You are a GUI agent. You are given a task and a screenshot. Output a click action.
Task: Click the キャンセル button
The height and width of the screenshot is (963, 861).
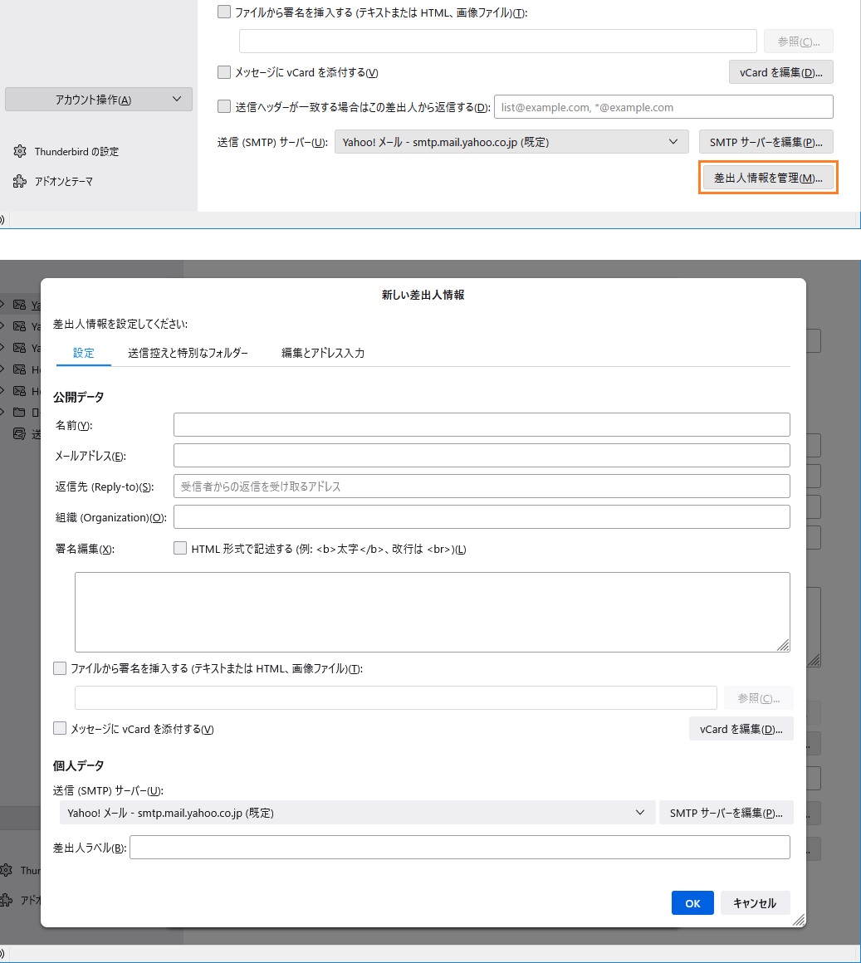(755, 903)
